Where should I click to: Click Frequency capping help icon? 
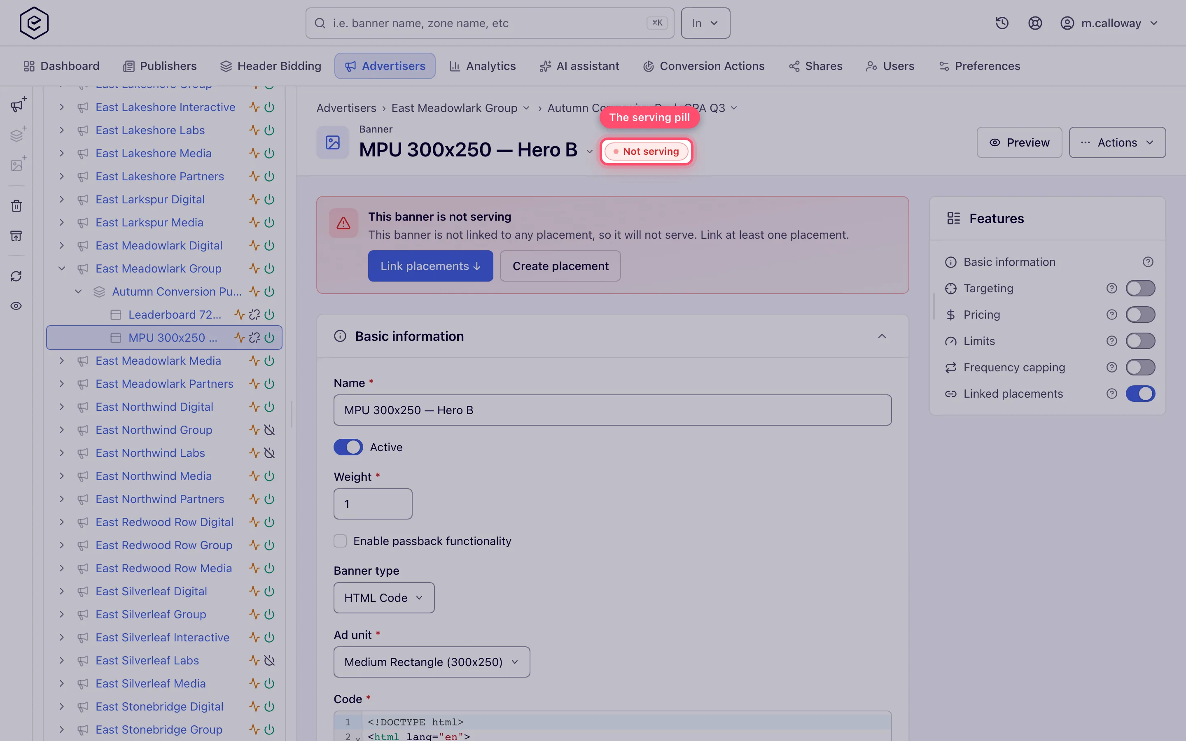pyautogui.click(x=1111, y=367)
